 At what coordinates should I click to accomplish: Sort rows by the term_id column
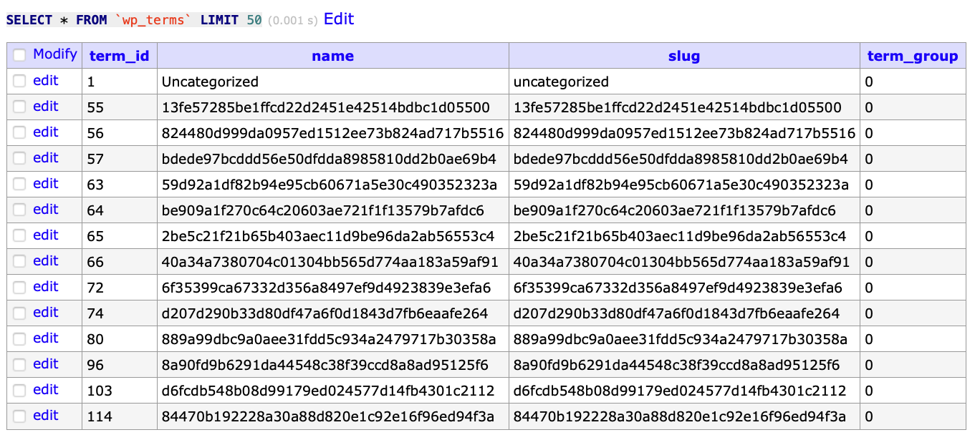119,55
